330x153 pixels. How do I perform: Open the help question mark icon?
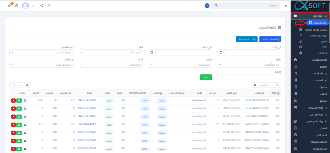[x=49, y=6]
